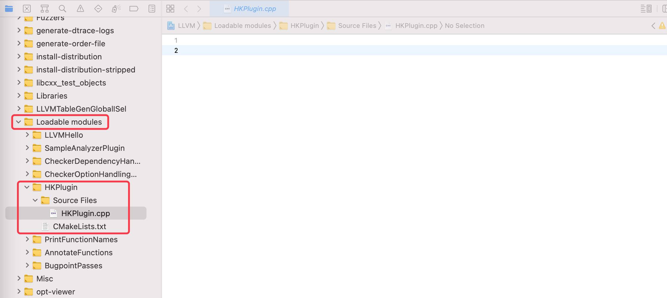Open the Breakpoint navigator
Image resolution: width=667 pixels, height=298 pixels.
(x=134, y=9)
